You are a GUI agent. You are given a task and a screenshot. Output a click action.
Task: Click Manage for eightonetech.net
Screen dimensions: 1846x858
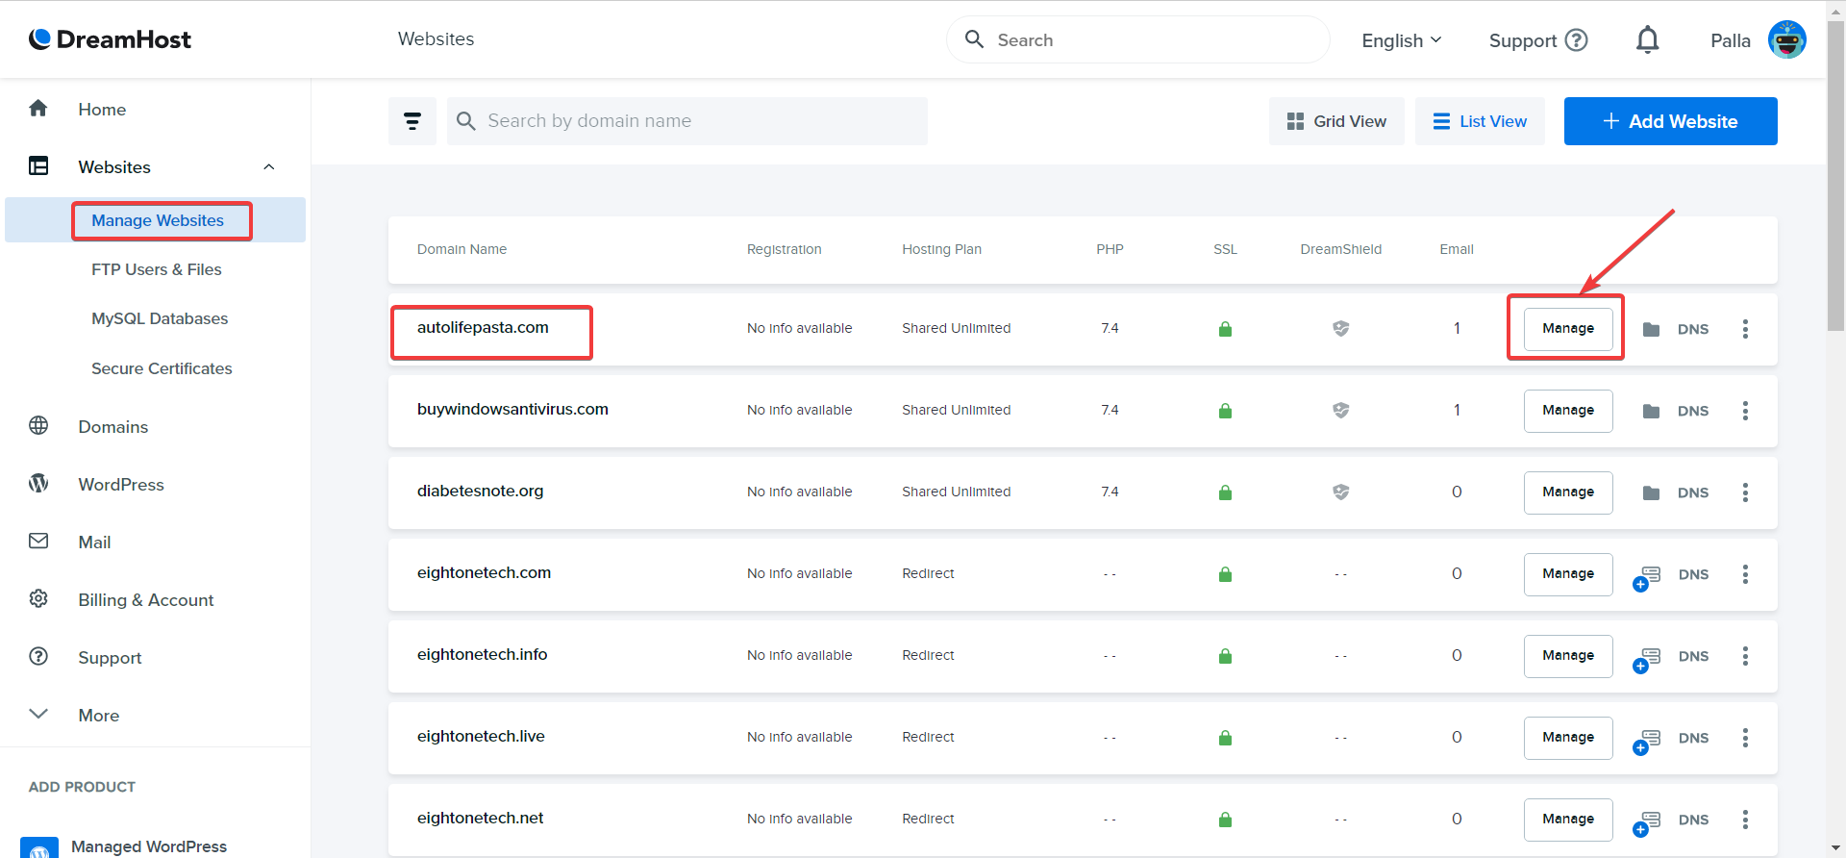pyautogui.click(x=1568, y=820)
